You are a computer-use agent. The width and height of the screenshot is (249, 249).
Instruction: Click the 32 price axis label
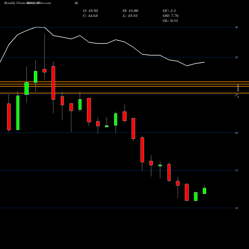(237, 57)
